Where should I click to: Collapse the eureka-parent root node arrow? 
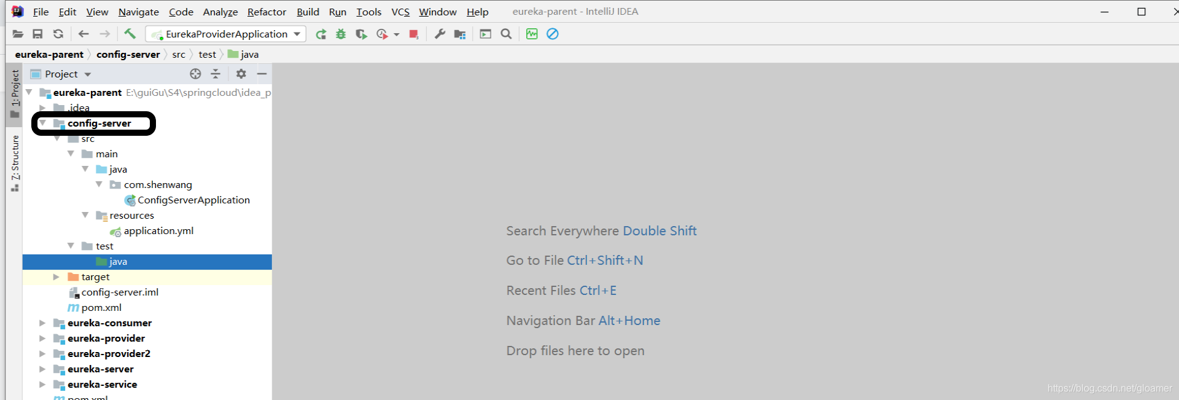pos(28,92)
